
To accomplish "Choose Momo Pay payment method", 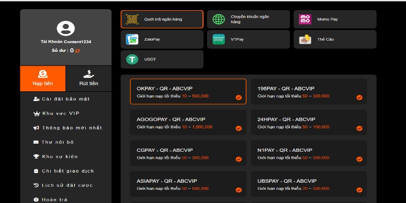I will (335, 19).
